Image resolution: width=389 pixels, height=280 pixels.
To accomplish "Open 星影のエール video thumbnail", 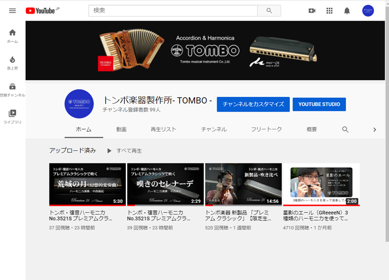I will pyautogui.click(x=321, y=184).
